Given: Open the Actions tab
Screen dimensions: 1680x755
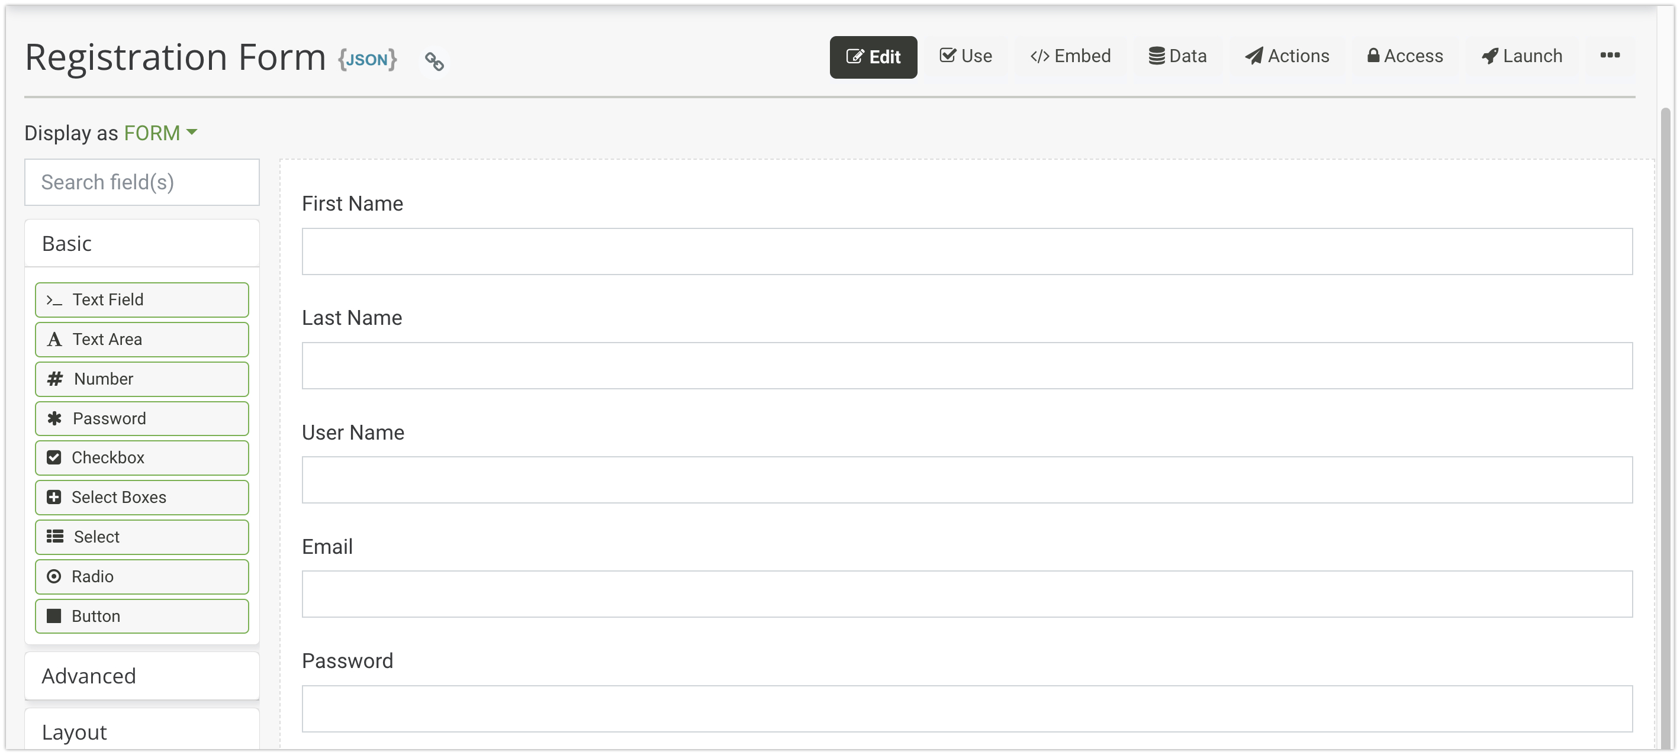Looking at the screenshot, I should pyautogui.click(x=1287, y=57).
